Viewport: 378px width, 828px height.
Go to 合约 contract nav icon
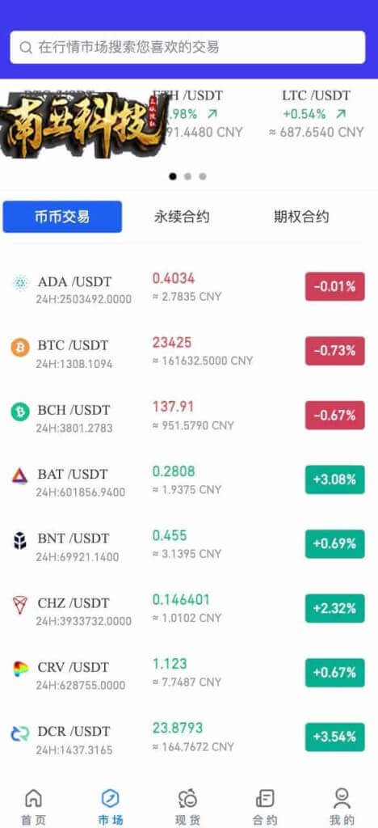click(265, 797)
